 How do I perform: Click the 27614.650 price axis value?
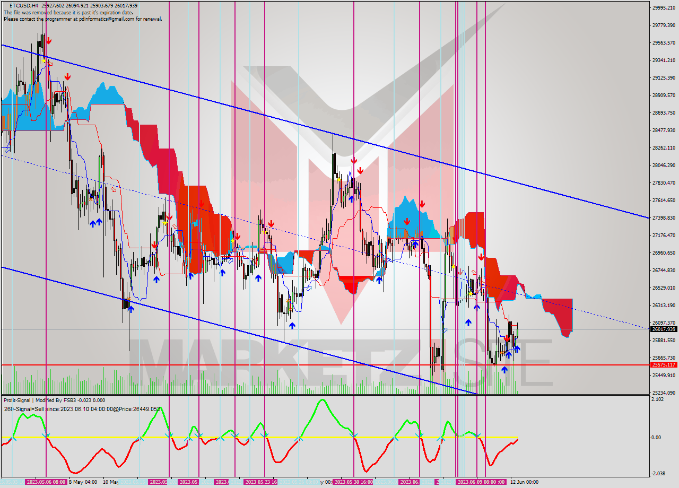point(664,200)
